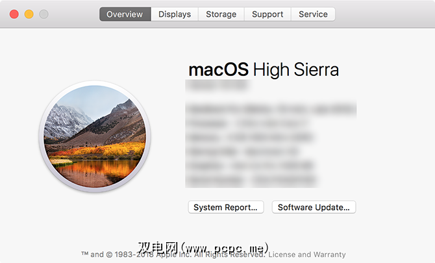Click the gray disabled zoom button
Screen dimensions: 435x263
tap(43, 14)
